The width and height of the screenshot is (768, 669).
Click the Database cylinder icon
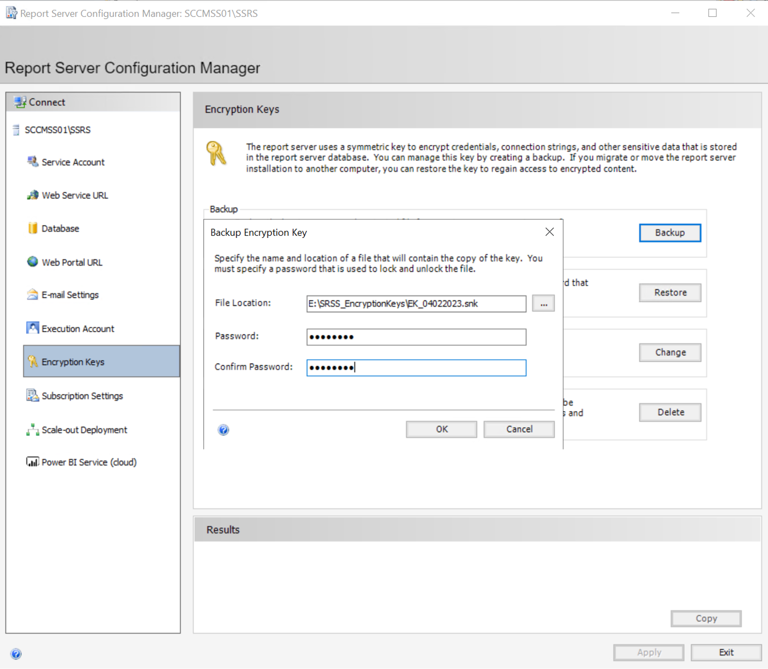coord(32,228)
